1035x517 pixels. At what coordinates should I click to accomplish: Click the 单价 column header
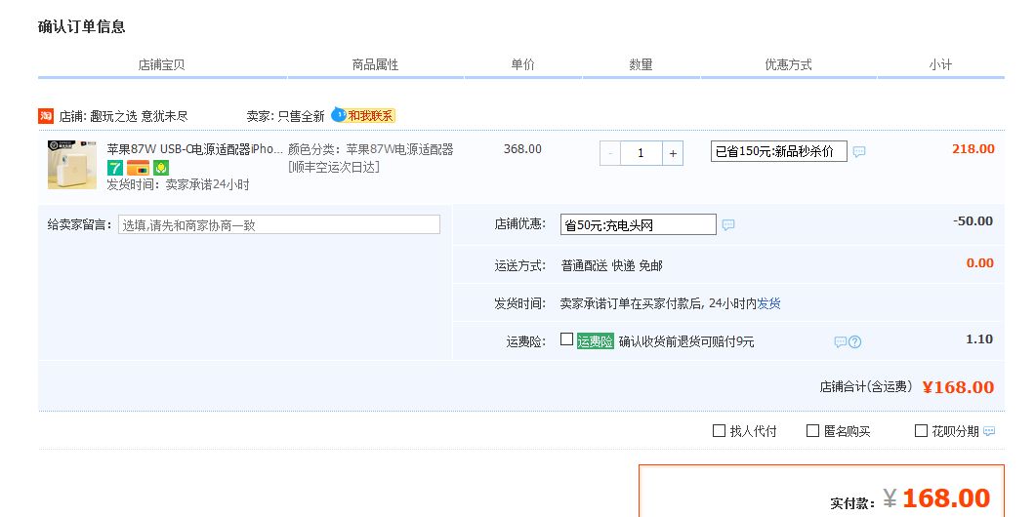[522, 64]
